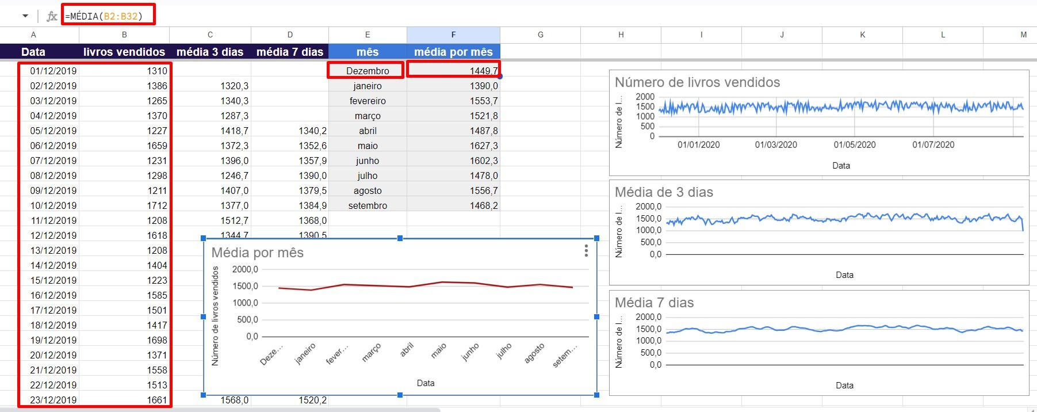Select the cell with value 1512,7
Screen dimensions: 1037x412
(210, 220)
